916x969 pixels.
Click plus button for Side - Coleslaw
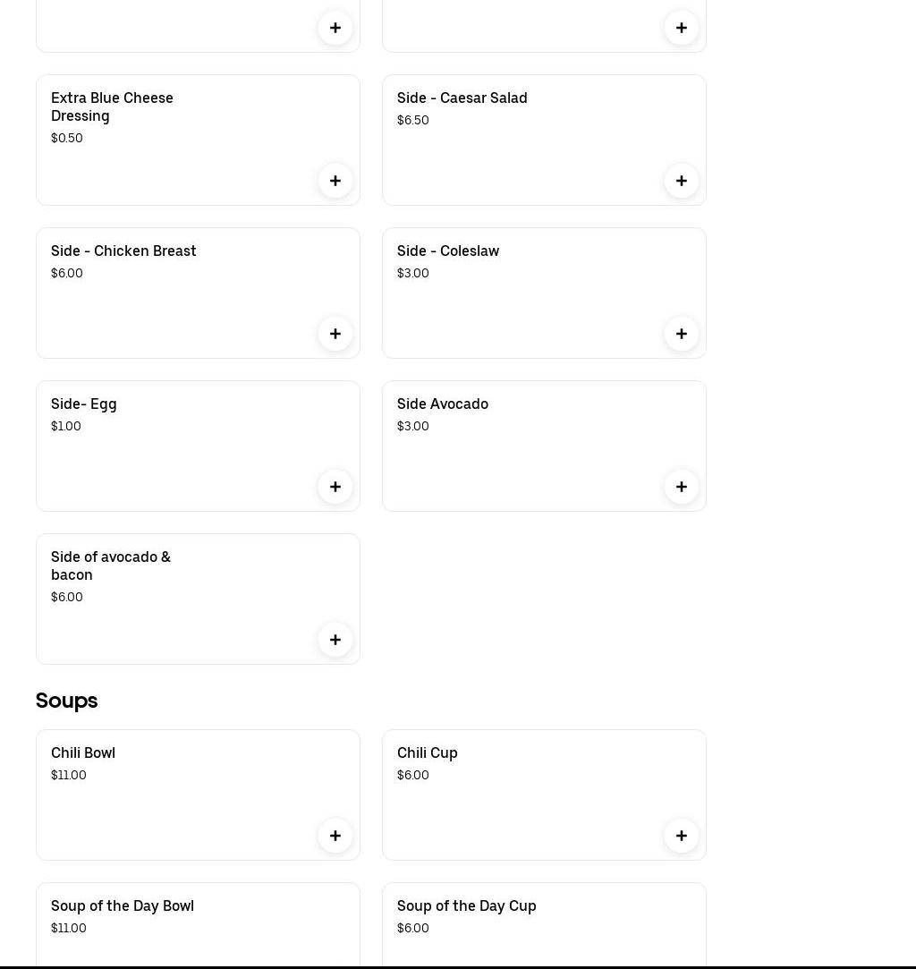click(x=682, y=334)
